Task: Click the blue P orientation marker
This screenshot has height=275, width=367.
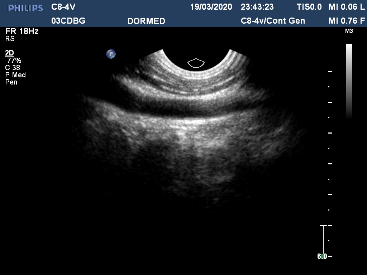Action: (x=111, y=54)
